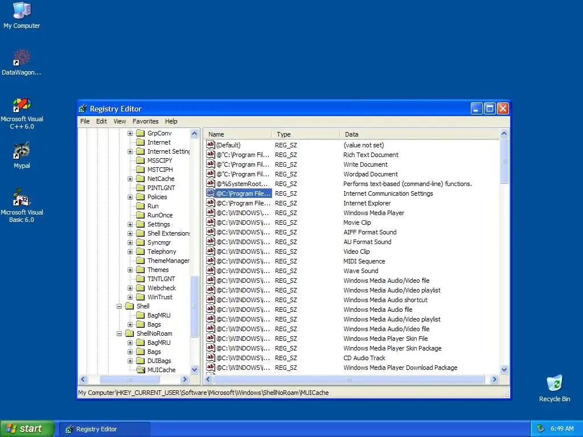The width and height of the screenshot is (583, 437).
Task: Open the File menu
Action: (85, 121)
